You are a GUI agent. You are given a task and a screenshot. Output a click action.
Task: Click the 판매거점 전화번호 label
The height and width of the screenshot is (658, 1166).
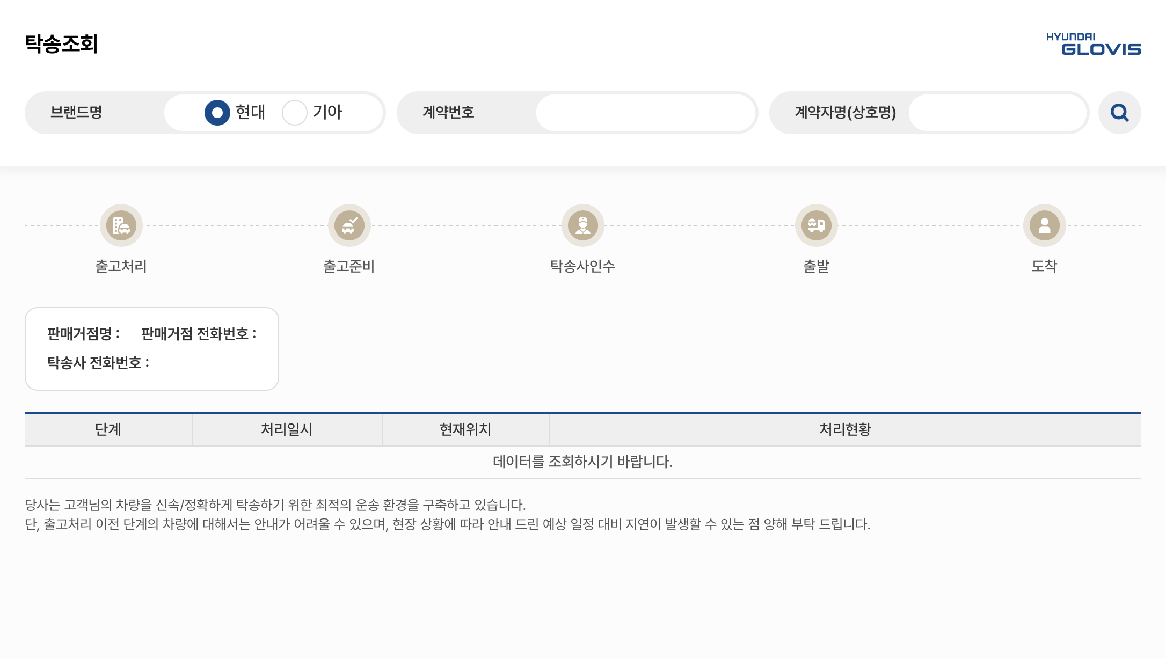[x=199, y=334]
